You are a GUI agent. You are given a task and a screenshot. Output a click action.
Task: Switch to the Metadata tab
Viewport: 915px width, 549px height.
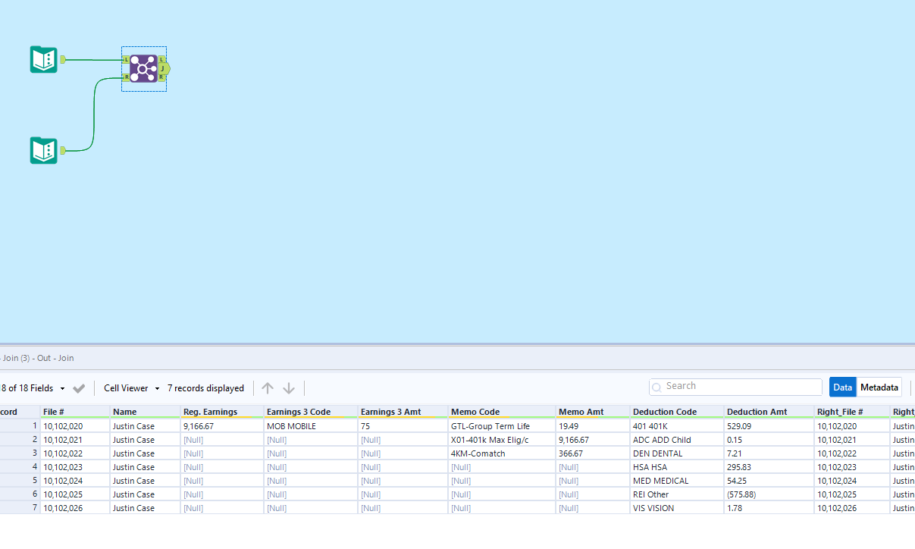point(879,386)
